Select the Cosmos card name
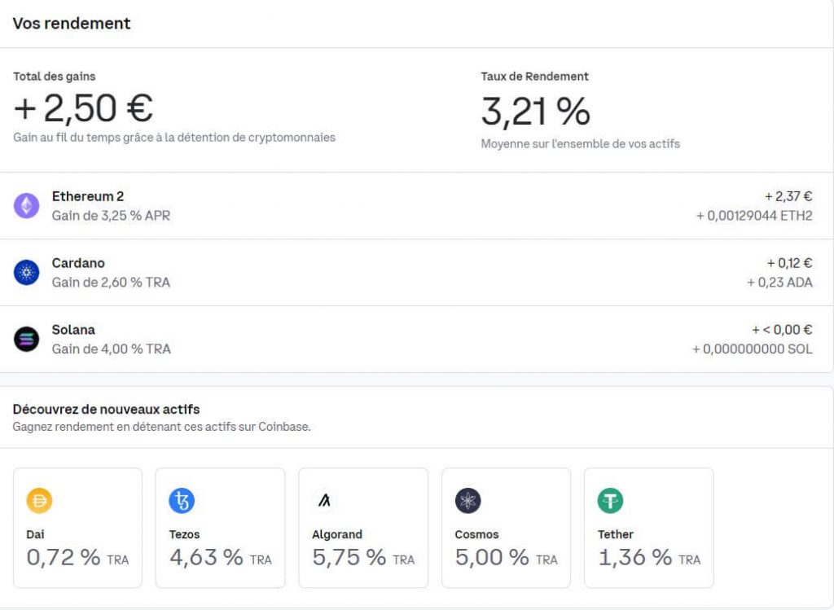The image size is (834, 610). pos(477,534)
